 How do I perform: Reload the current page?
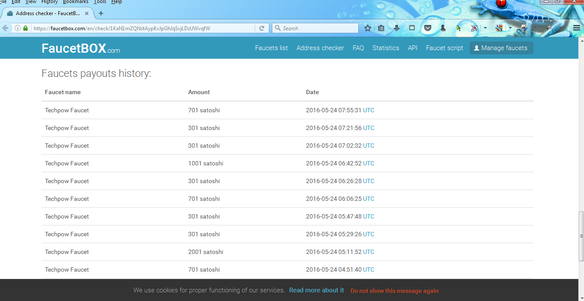(262, 28)
